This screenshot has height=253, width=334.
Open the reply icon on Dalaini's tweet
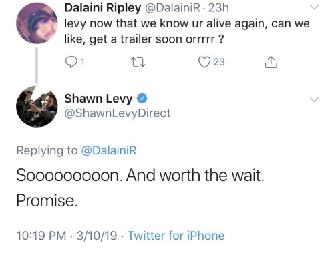tap(71, 62)
